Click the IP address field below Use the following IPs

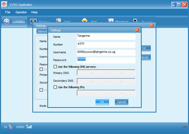106,93
